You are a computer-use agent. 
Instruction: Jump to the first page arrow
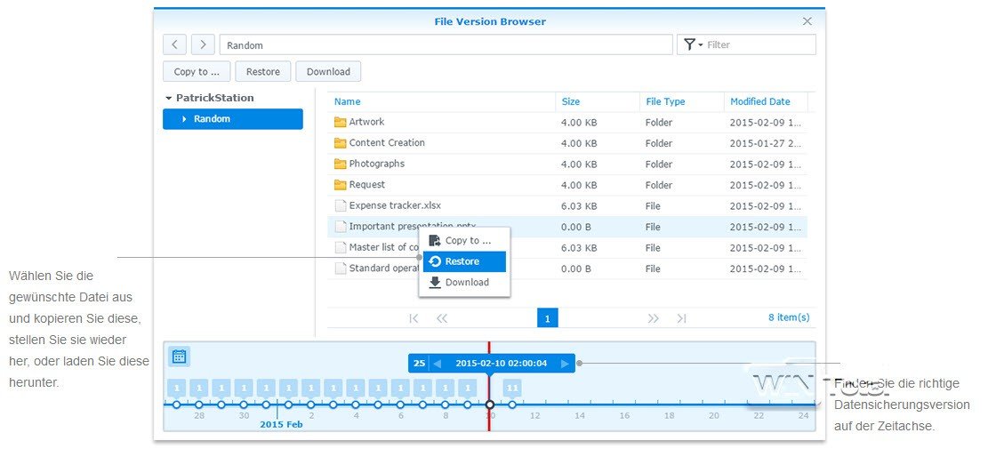click(414, 318)
